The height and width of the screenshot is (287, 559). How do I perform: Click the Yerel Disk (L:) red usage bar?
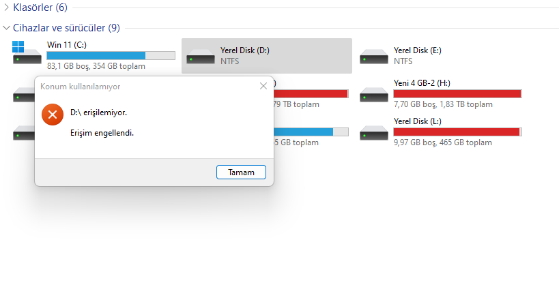coord(457,131)
